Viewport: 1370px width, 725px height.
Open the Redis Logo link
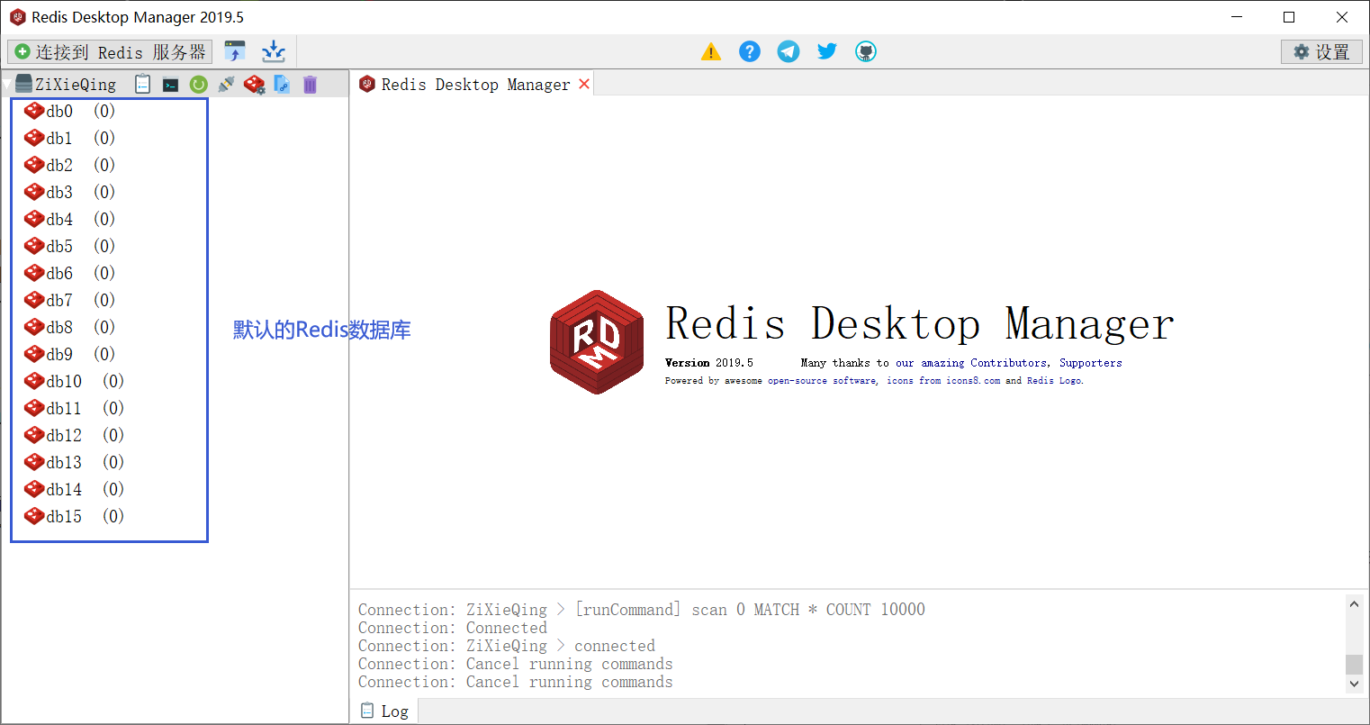[1055, 381]
